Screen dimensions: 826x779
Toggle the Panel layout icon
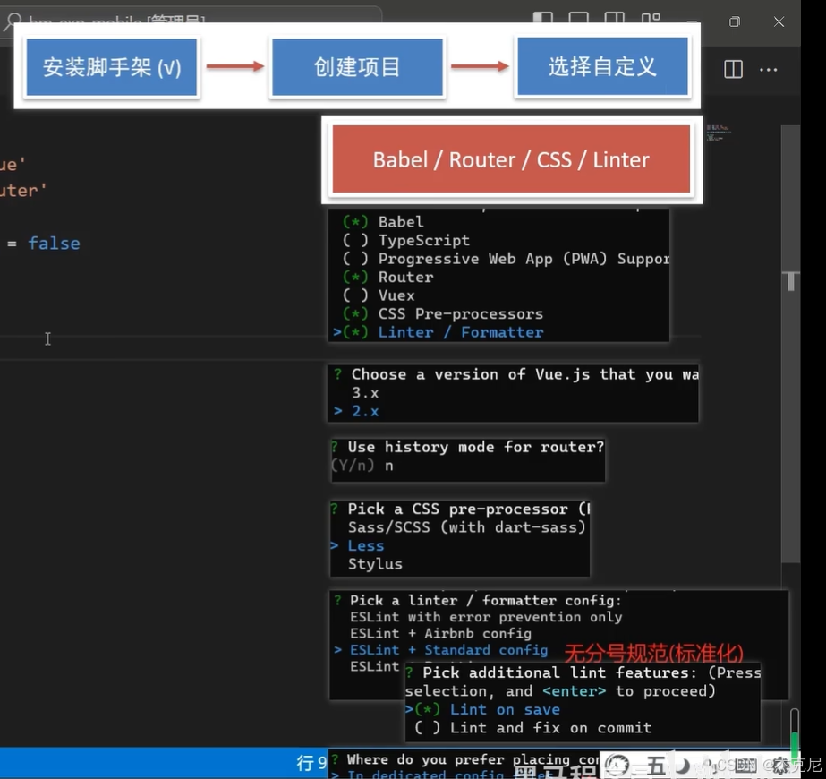point(578,17)
